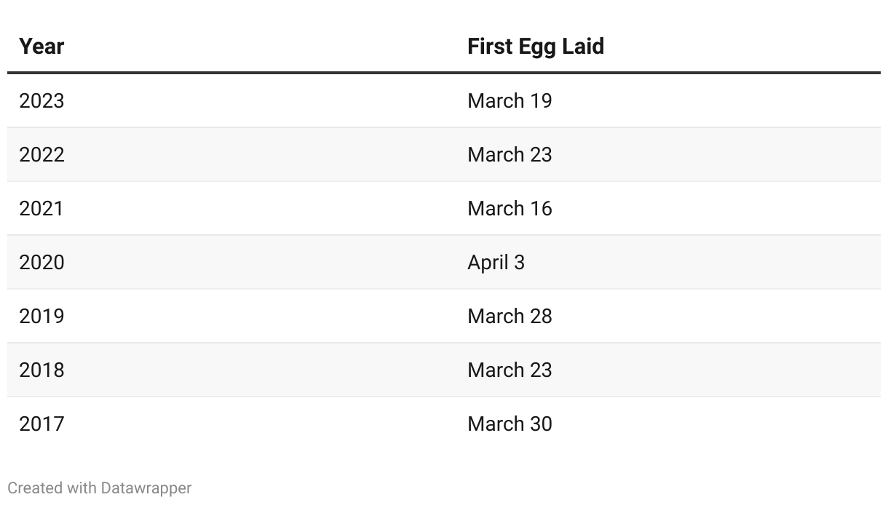Open the Created with Datawrapper link
Image resolution: width=888 pixels, height=505 pixels.
pyautogui.click(x=100, y=488)
